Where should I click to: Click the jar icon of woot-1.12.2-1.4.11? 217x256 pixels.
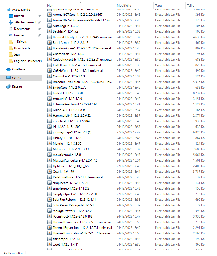click(50, 245)
